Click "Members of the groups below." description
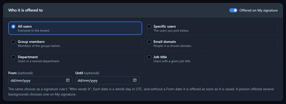The width and height of the screenshot is (286, 104). 39,46
